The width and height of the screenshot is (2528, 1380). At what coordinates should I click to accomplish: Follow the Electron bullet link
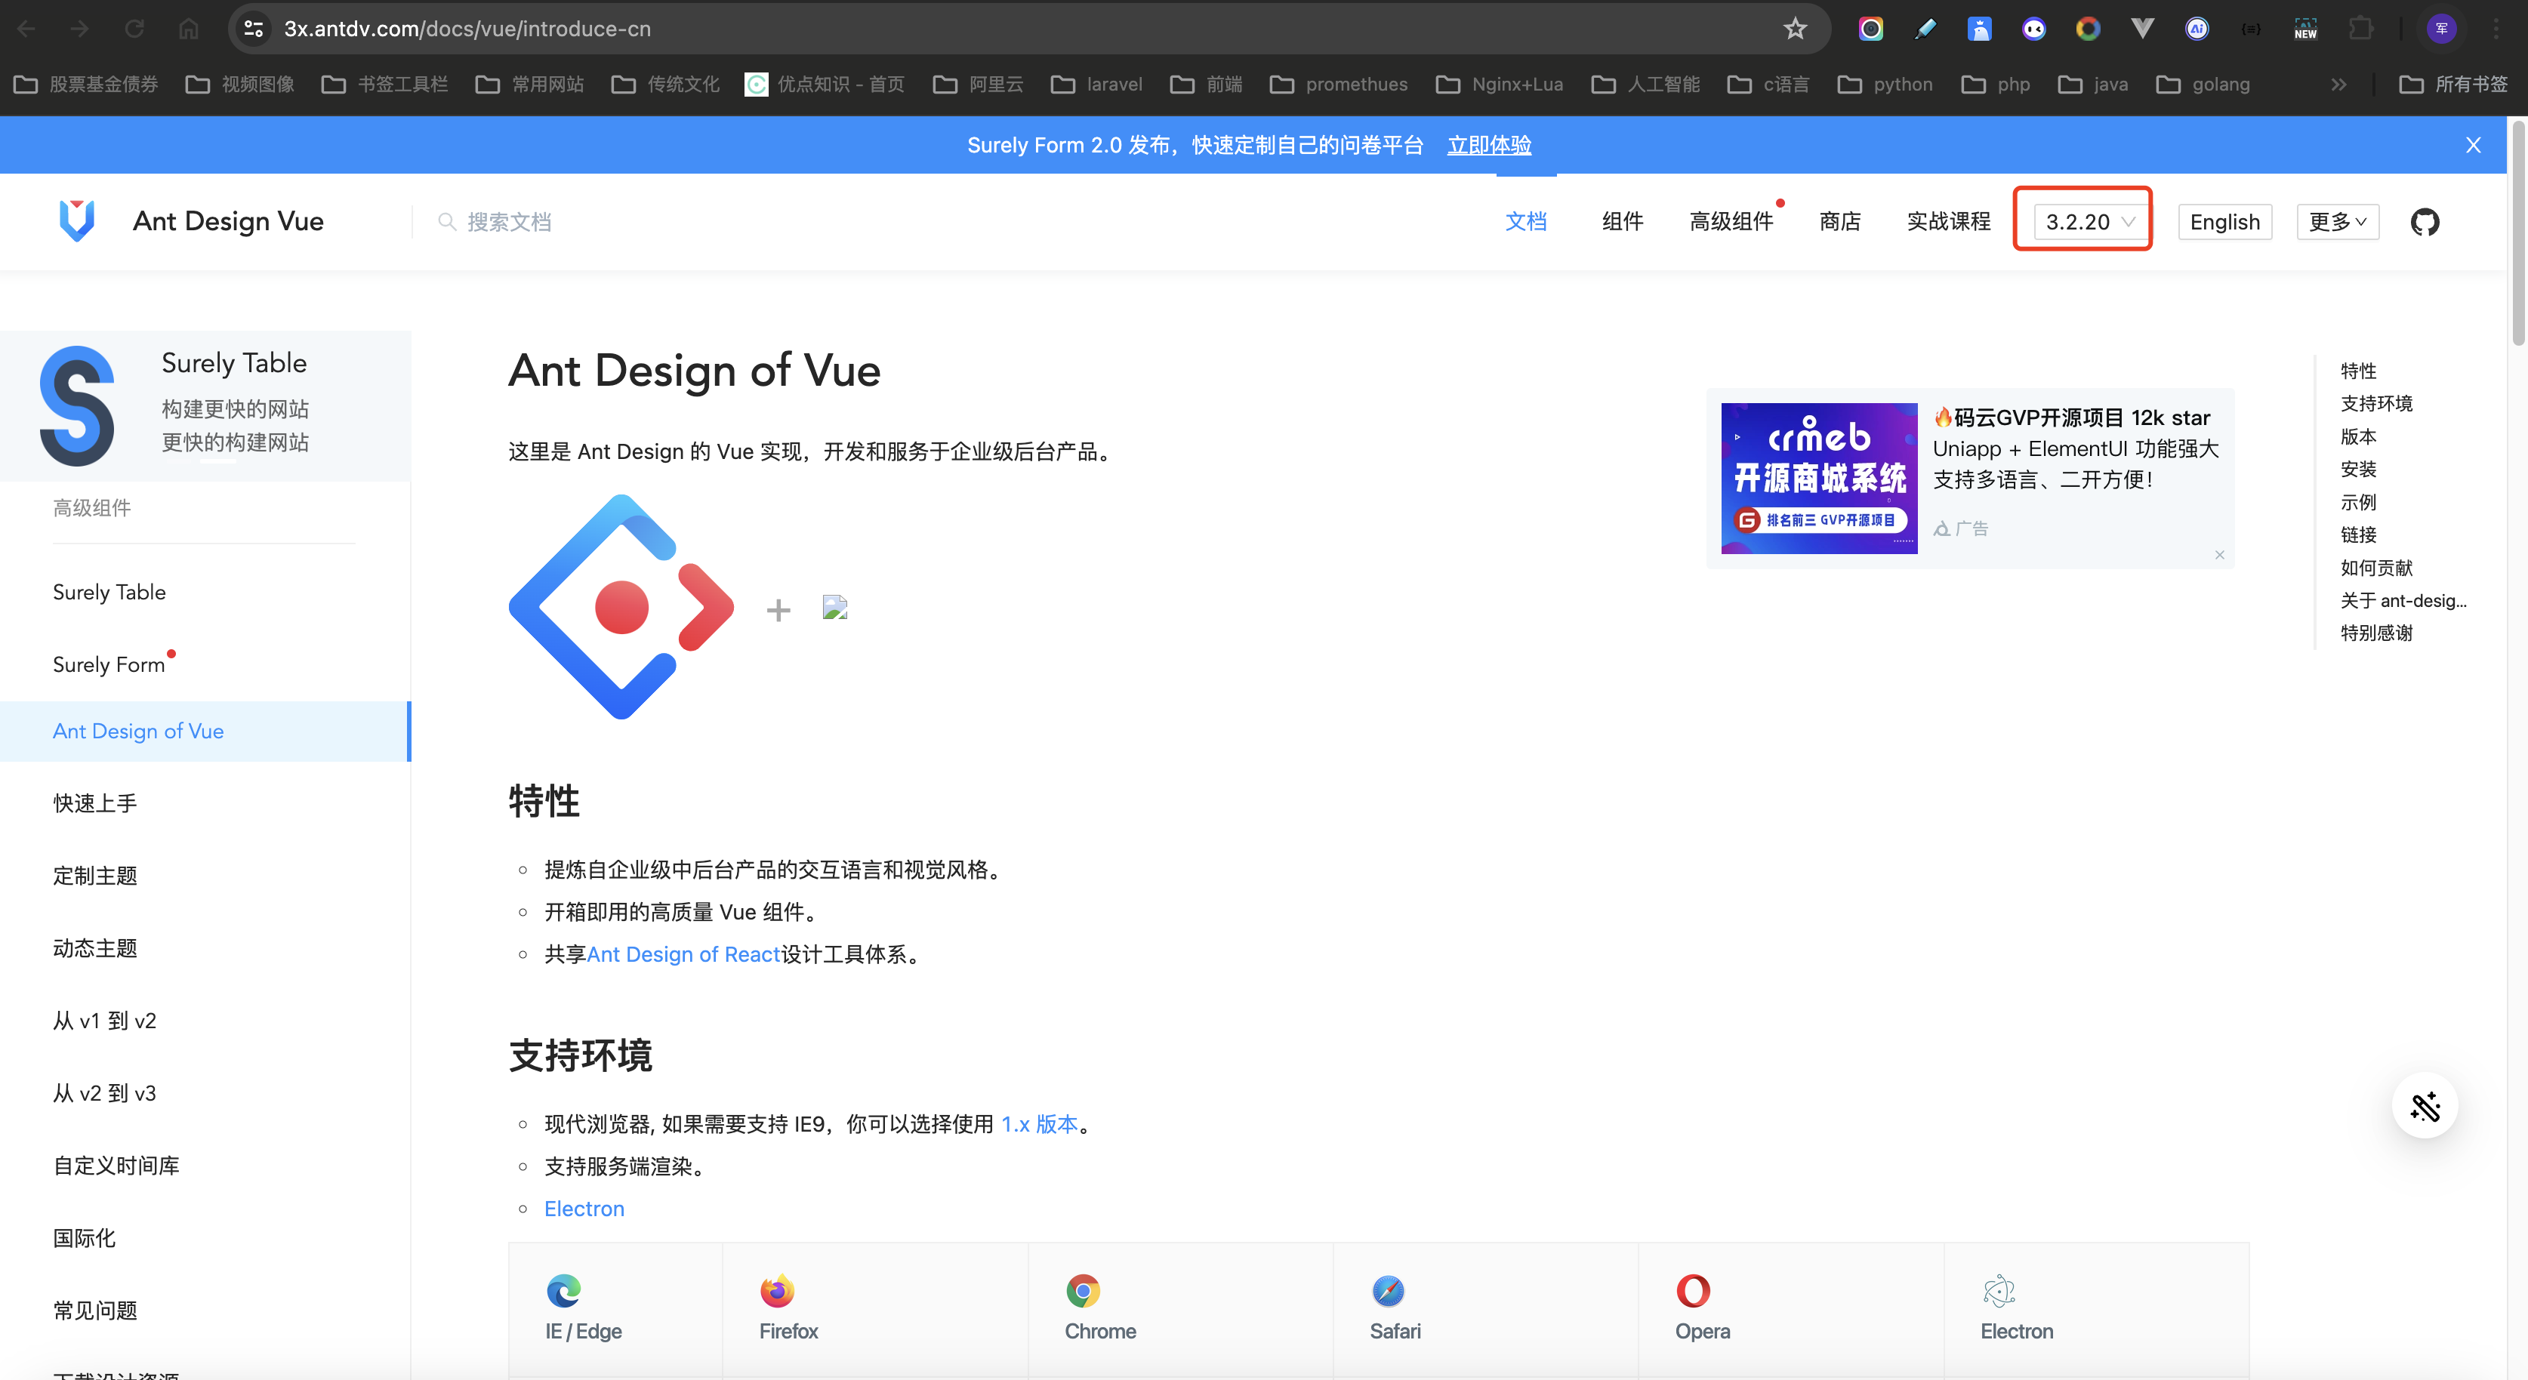[x=584, y=1208]
